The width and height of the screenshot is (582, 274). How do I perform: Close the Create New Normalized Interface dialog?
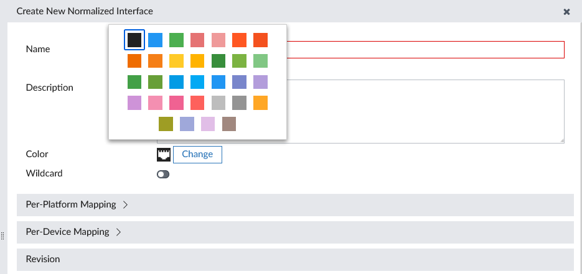click(566, 12)
